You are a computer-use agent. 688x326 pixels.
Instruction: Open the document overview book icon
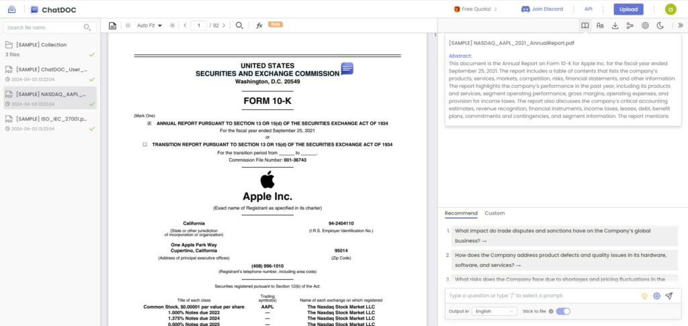coord(585,25)
